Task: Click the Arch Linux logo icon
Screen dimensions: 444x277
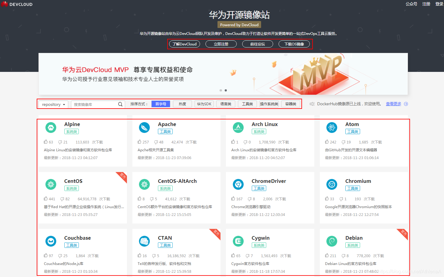Action: coord(238,128)
